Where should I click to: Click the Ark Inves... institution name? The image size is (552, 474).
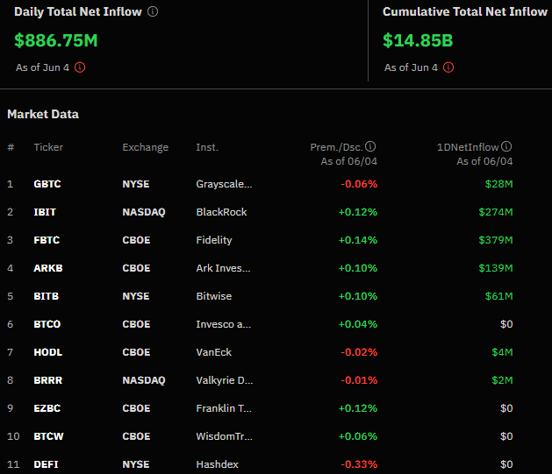[x=223, y=268]
